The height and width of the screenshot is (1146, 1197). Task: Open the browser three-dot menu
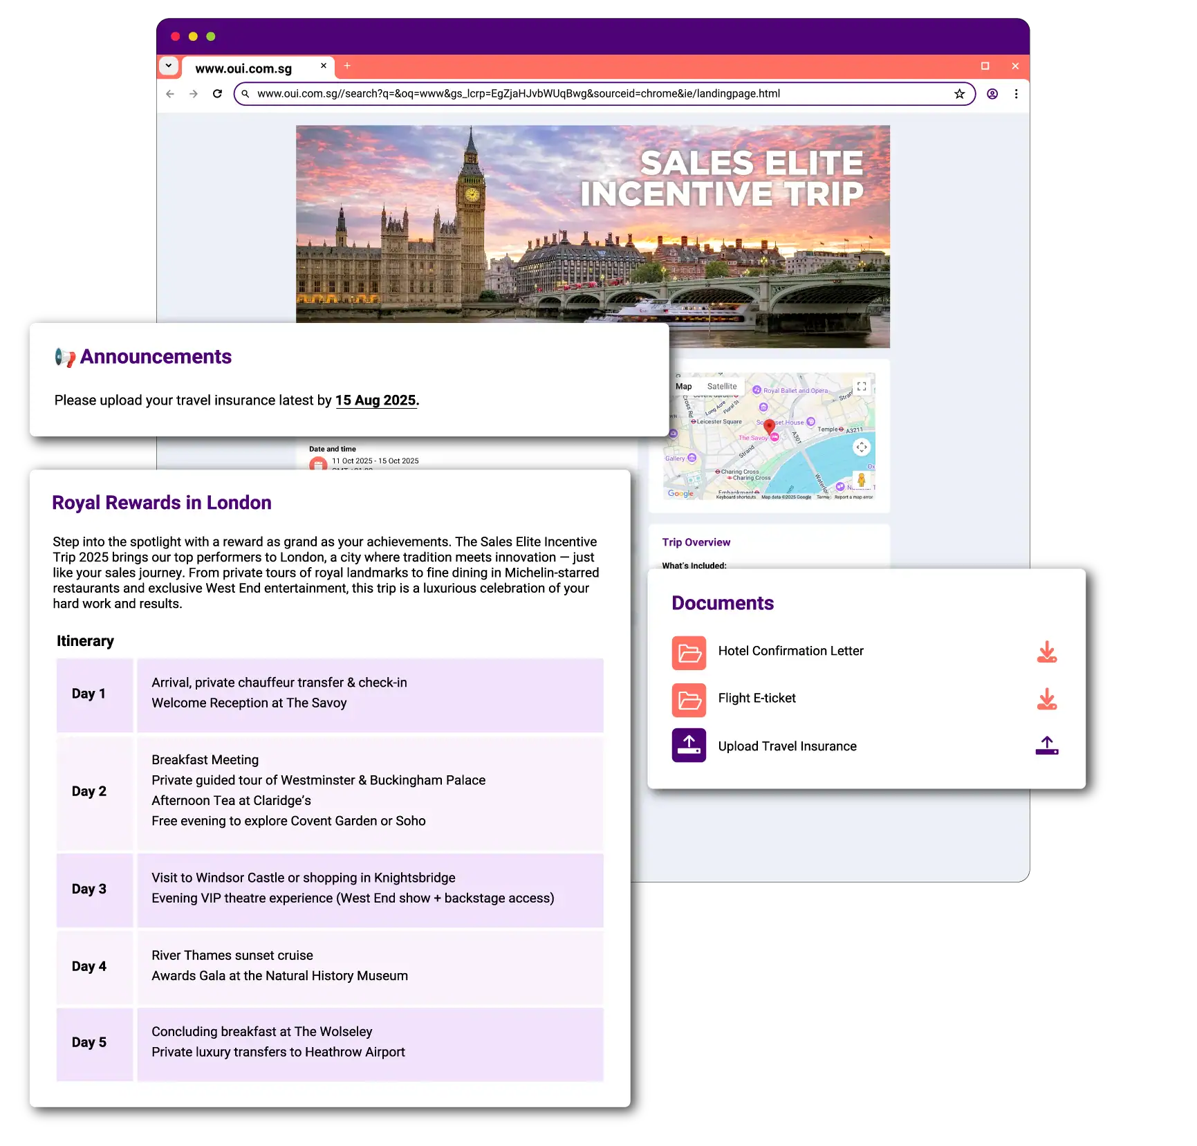click(x=1016, y=94)
